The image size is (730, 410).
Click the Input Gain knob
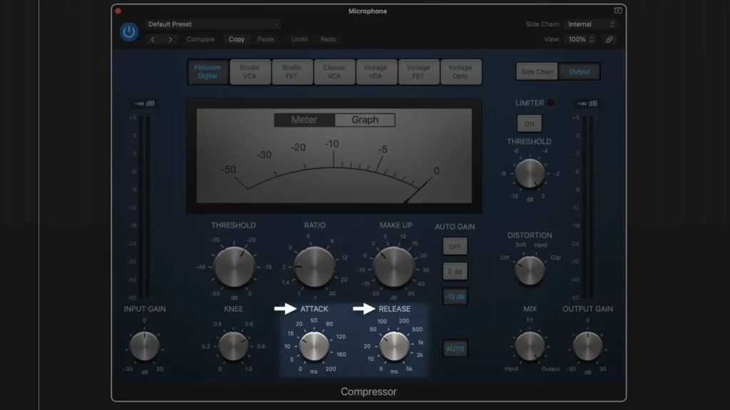point(144,347)
